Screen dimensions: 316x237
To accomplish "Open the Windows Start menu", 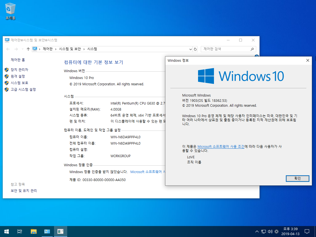I will pyautogui.click(x=7, y=231).
